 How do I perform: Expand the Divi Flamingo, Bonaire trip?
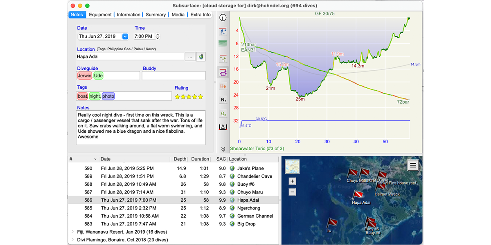[x=72, y=240]
